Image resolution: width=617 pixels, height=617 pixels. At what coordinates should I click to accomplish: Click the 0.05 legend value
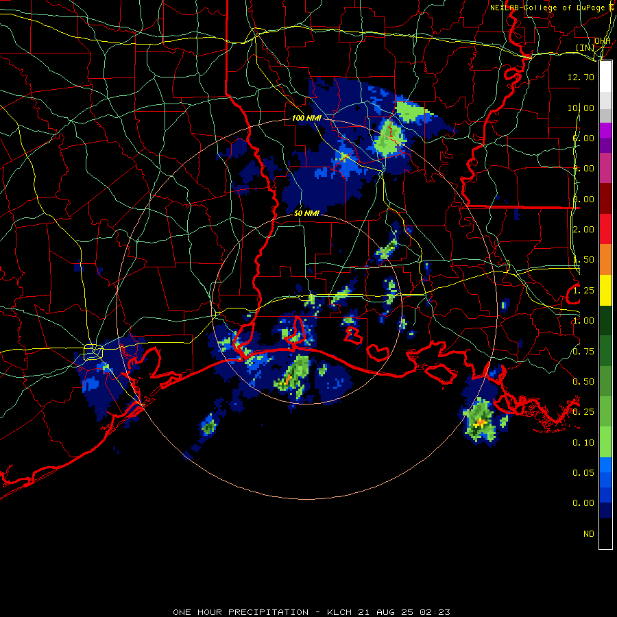pyautogui.click(x=583, y=472)
